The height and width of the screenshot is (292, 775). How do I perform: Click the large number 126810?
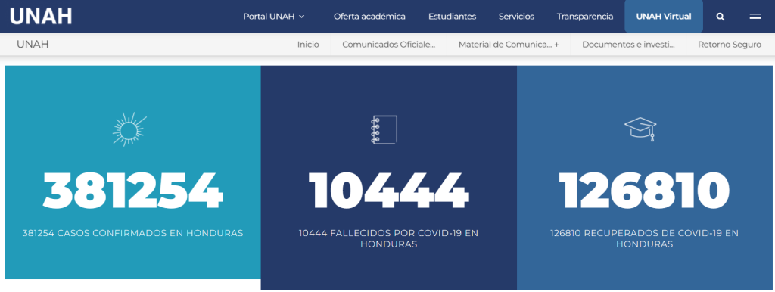(644, 191)
